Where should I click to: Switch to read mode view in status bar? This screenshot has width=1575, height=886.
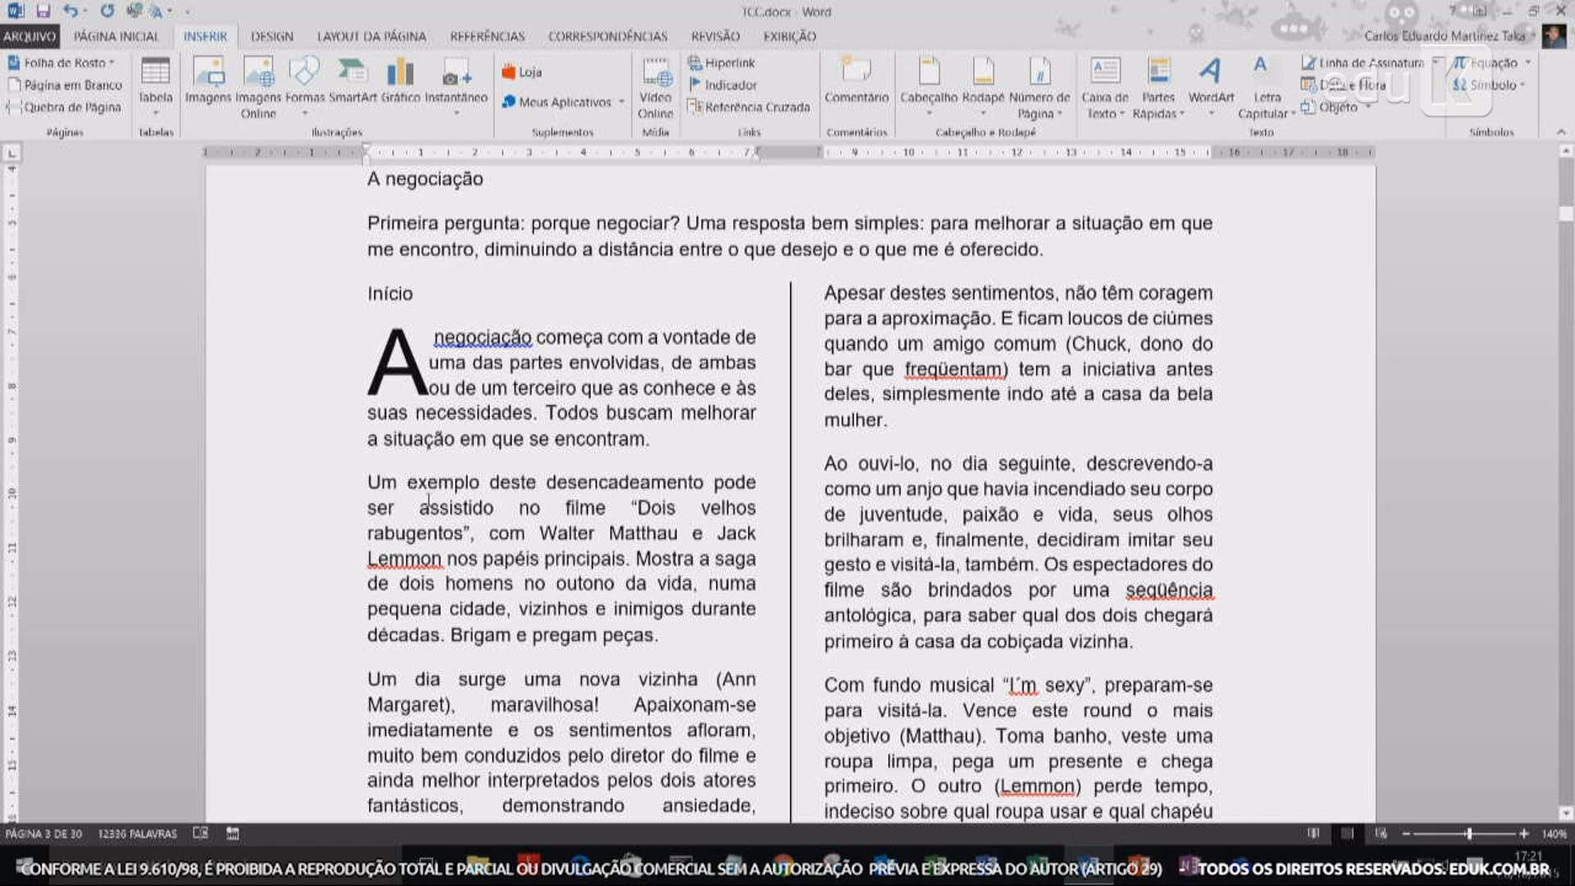click(1313, 833)
